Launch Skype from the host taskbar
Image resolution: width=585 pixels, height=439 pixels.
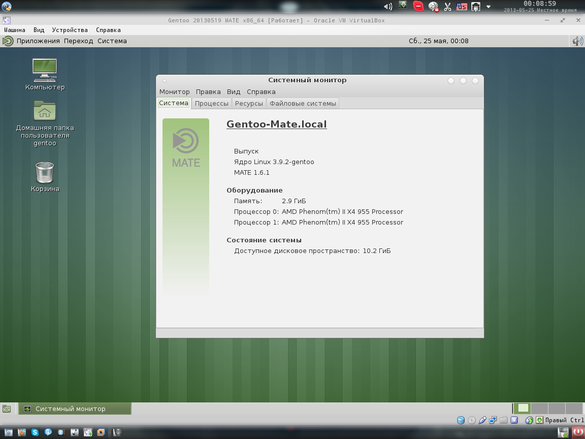point(35,432)
